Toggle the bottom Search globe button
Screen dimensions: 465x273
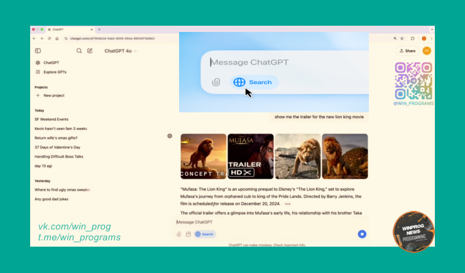tap(204, 234)
